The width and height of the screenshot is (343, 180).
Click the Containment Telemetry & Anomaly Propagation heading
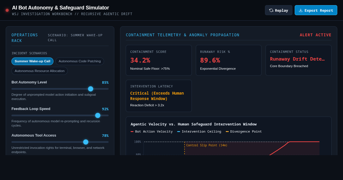183,35
